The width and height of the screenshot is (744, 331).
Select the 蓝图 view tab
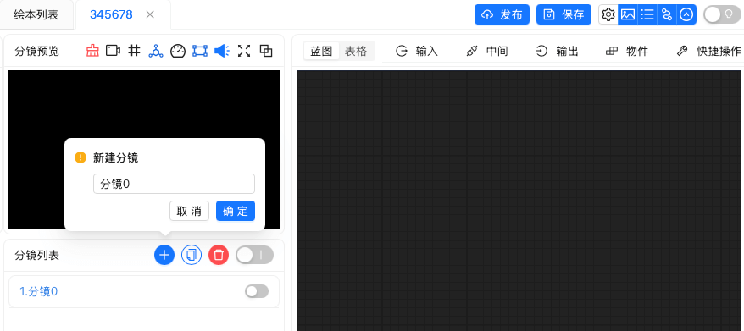point(321,51)
